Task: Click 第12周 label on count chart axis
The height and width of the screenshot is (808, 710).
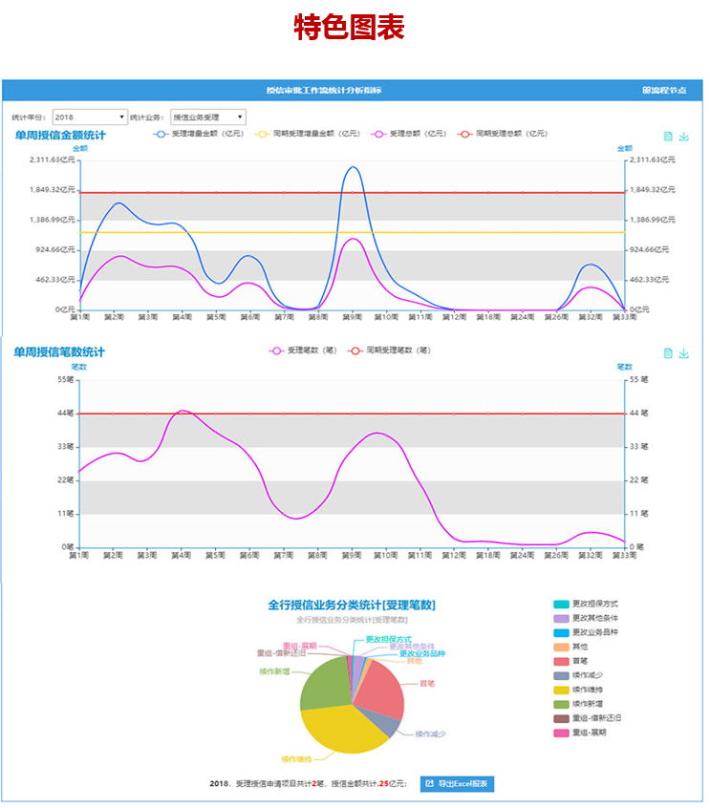Action: click(x=454, y=556)
